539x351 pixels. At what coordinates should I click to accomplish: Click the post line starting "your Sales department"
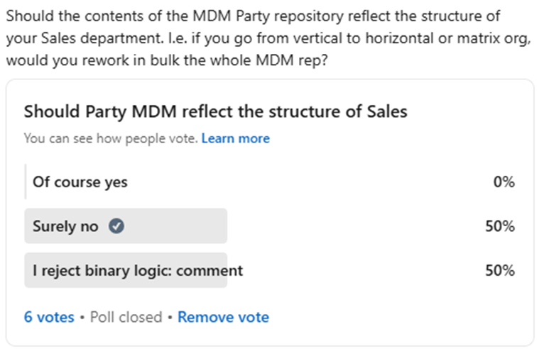tap(267, 38)
